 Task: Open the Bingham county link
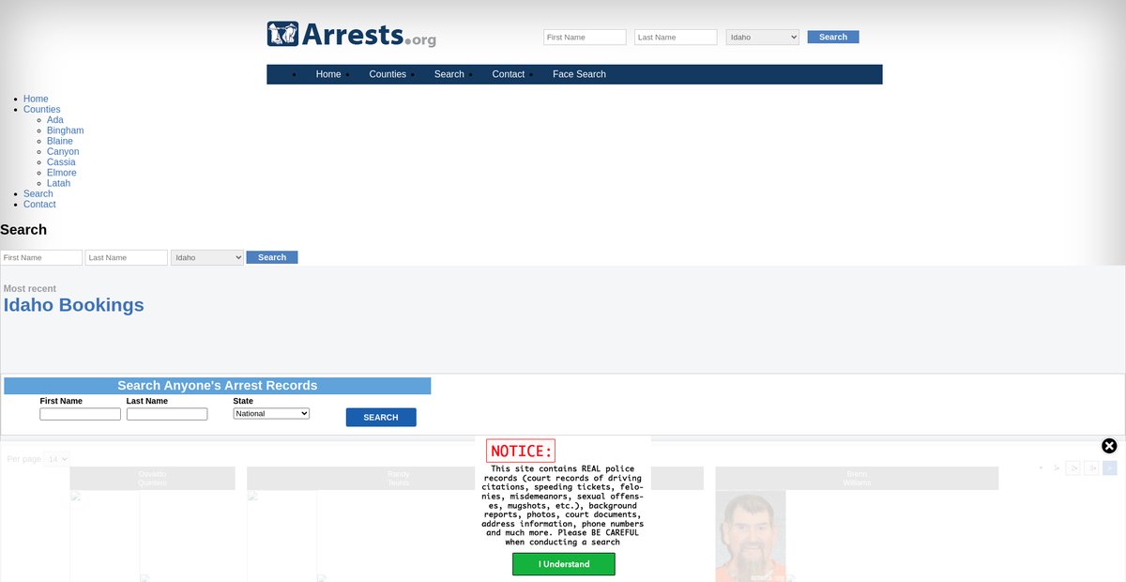[x=66, y=130]
